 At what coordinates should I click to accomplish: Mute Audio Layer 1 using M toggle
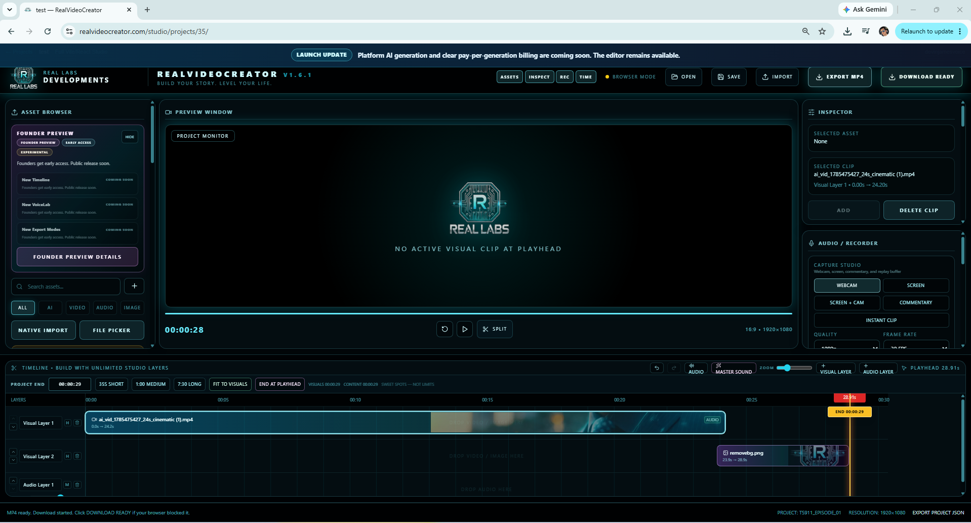pyautogui.click(x=67, y=485)
